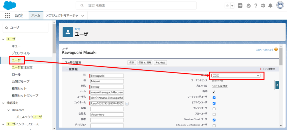Open the ロール dropdown showing COO
This screenshot has height=130, width=287.
[x=236, y=76]
